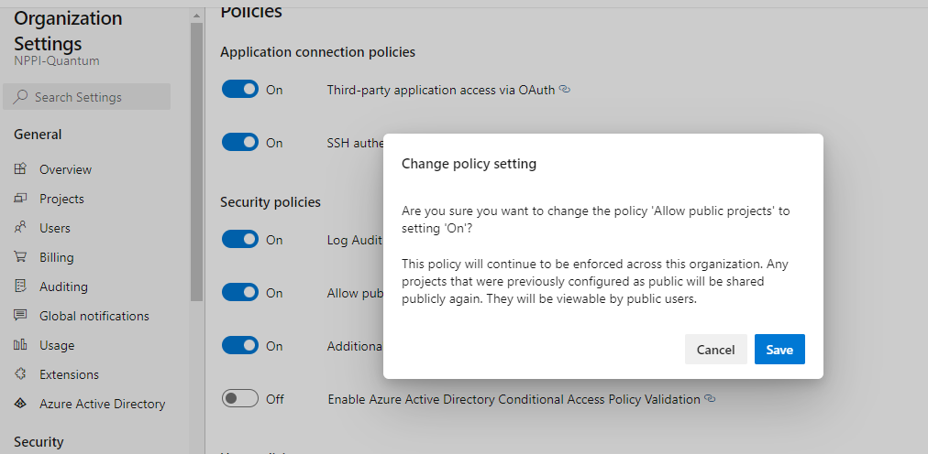Click the Search Settings input field

coord(86,97)
